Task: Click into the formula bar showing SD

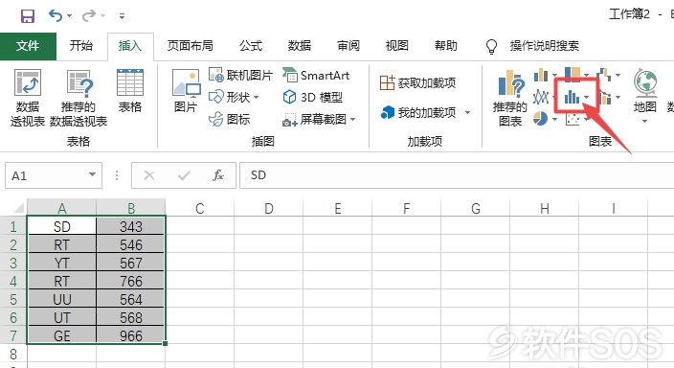Action: click(x=457, y=175)
